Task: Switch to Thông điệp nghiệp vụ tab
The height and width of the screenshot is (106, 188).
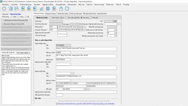Action: tap(23, 53)
